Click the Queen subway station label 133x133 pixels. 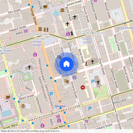click(x=60, y=106)
